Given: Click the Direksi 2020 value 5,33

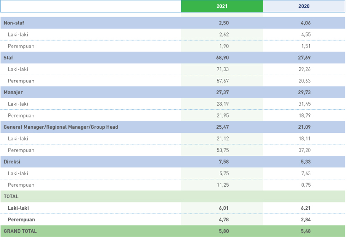Looking at the screenshot, I should (306, 162).
